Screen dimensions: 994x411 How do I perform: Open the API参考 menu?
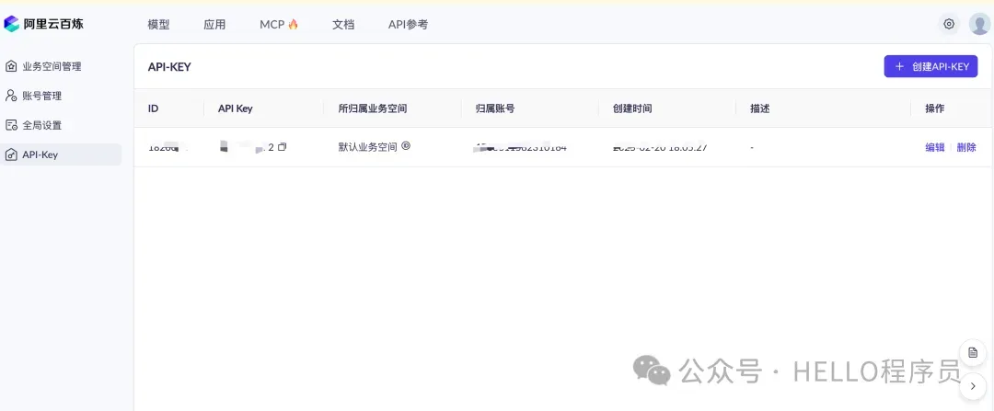[408, 25]
